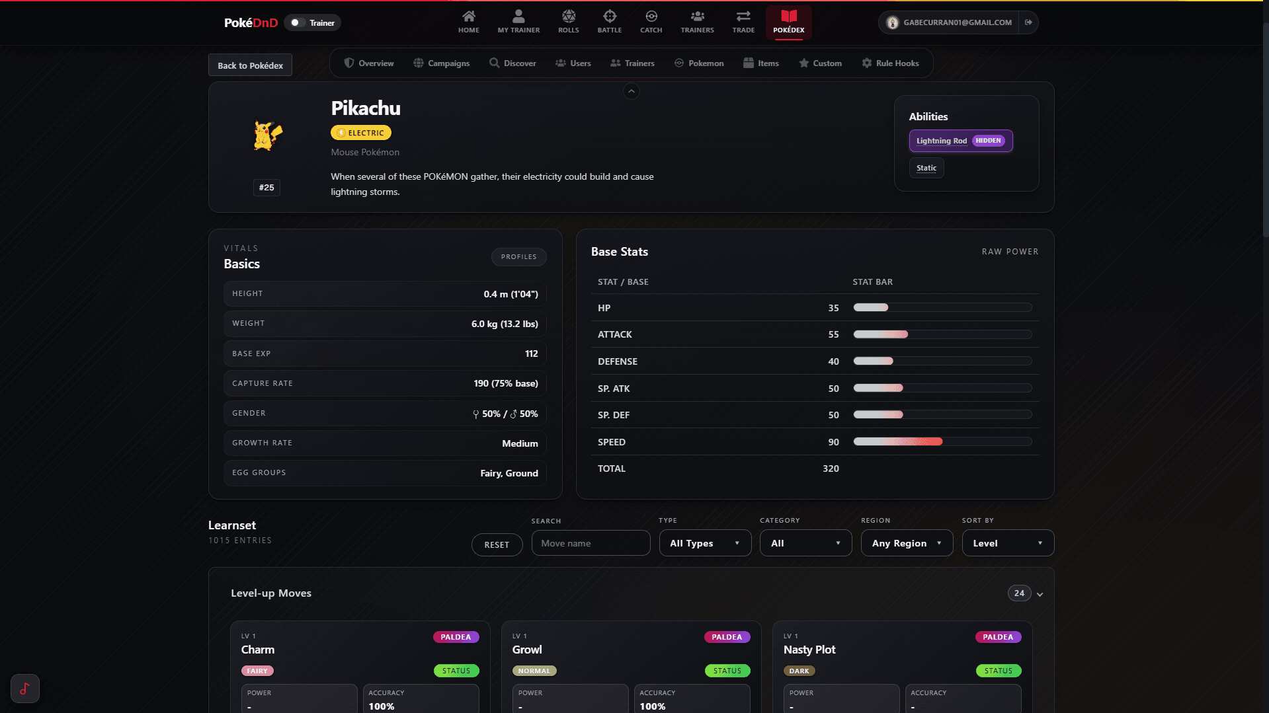Click the Static ability chip
Image resolution: width=1269 pixels, height=713 pixels.
[926, 168]
